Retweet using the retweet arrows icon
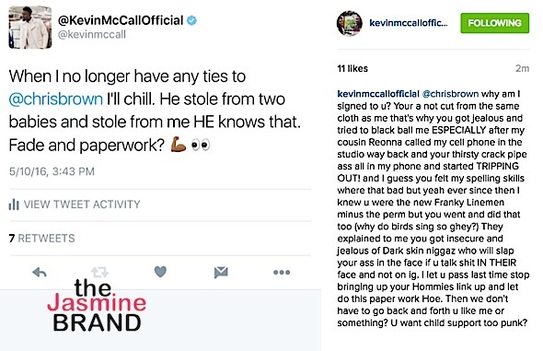Image resolution: width=543 pixels, height=351 pixels. click(x=99, y=273)
